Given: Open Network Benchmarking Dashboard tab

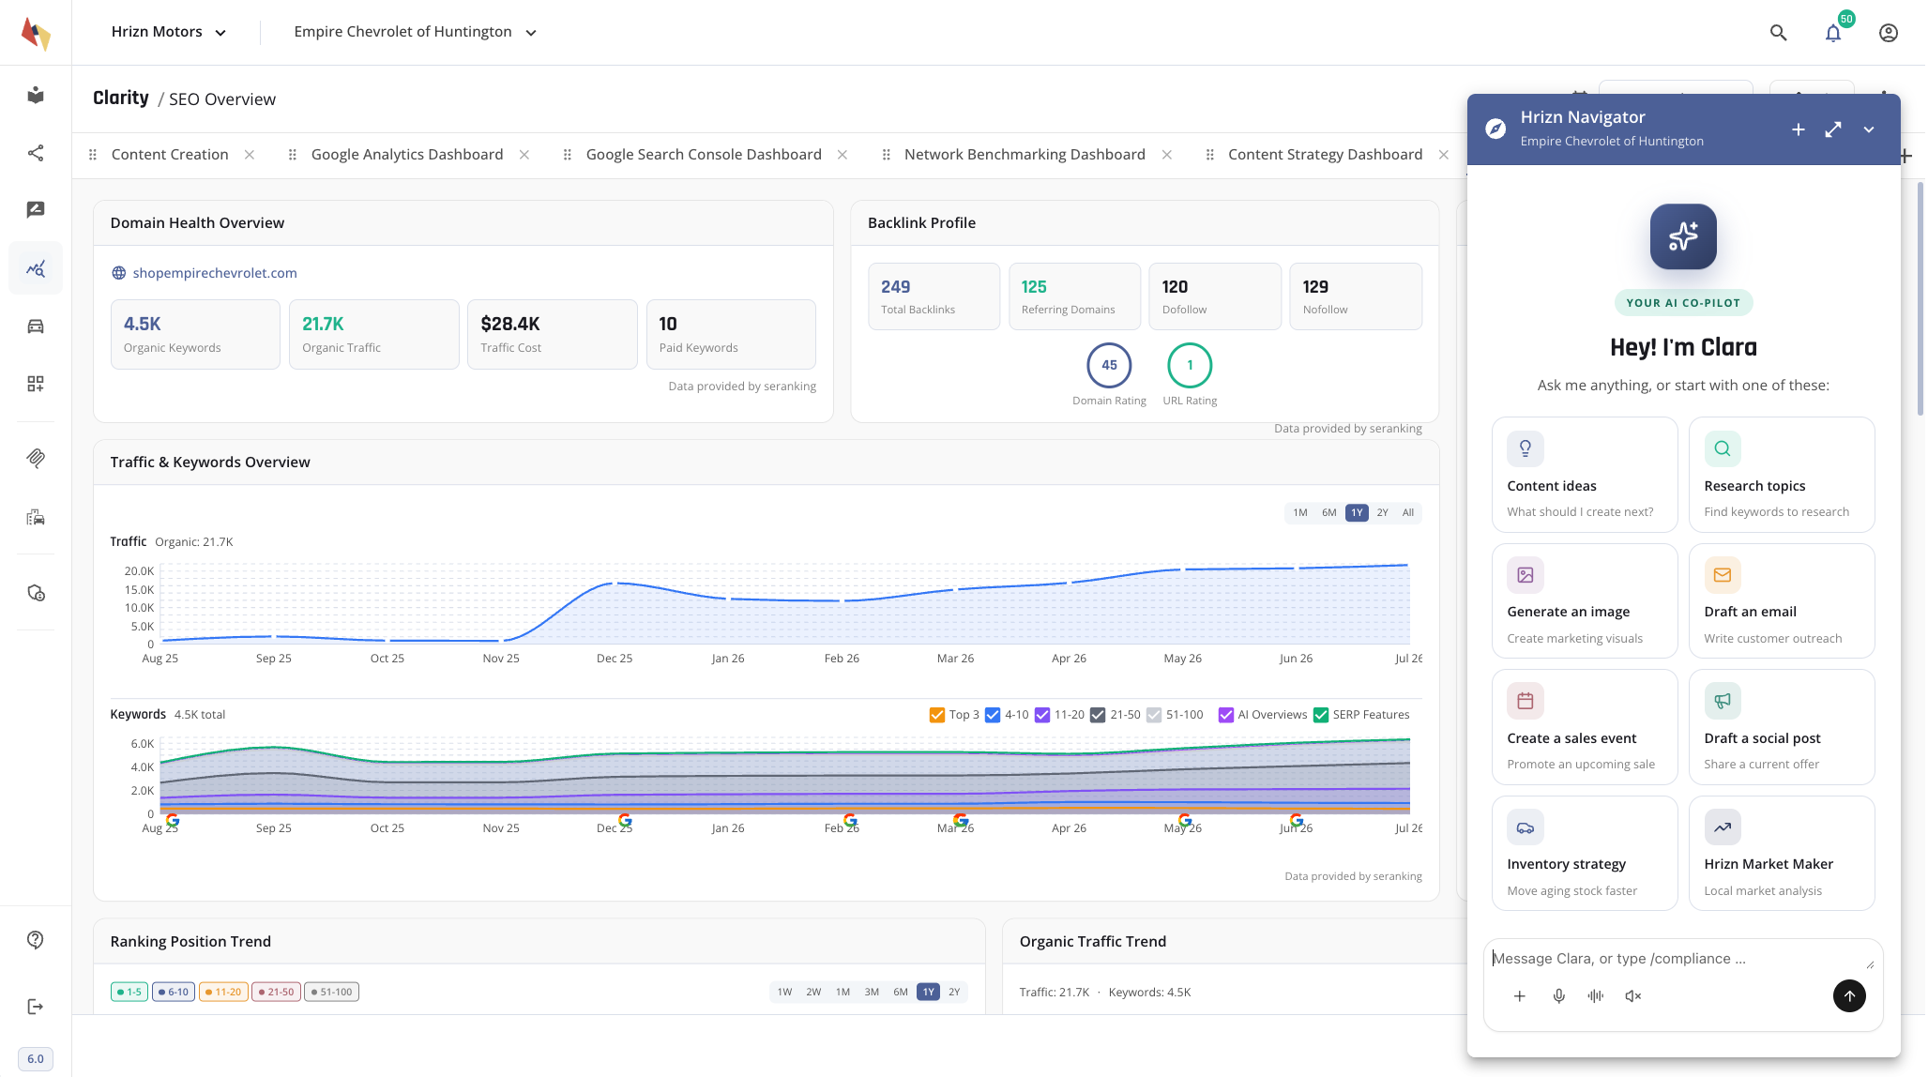Looking at the screenshot, I should pyautogui.click(x=1025, y=155).
